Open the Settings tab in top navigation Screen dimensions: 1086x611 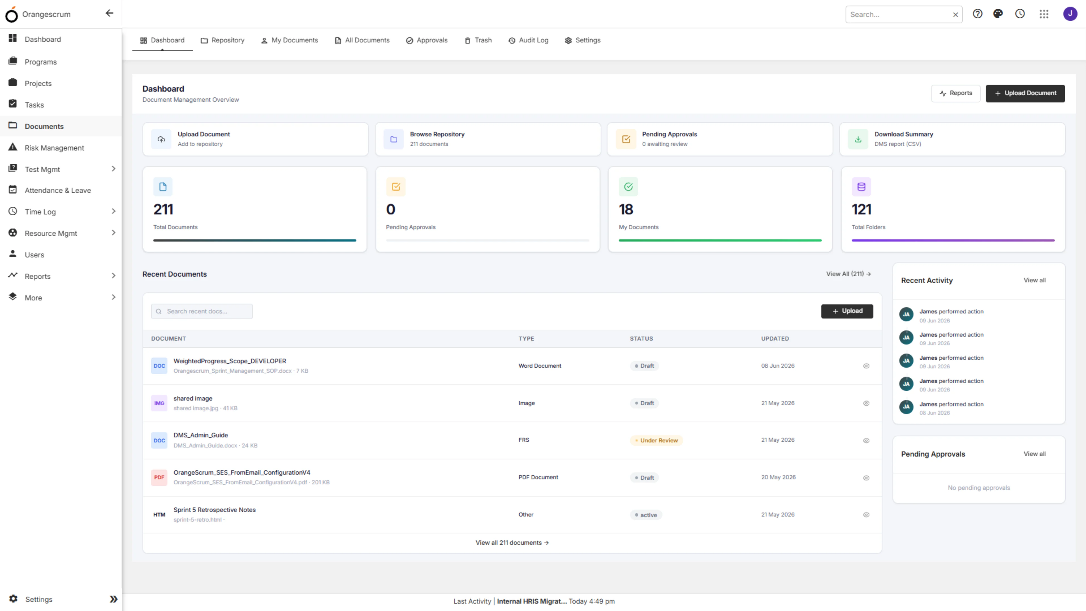click(x=583, y=40)
